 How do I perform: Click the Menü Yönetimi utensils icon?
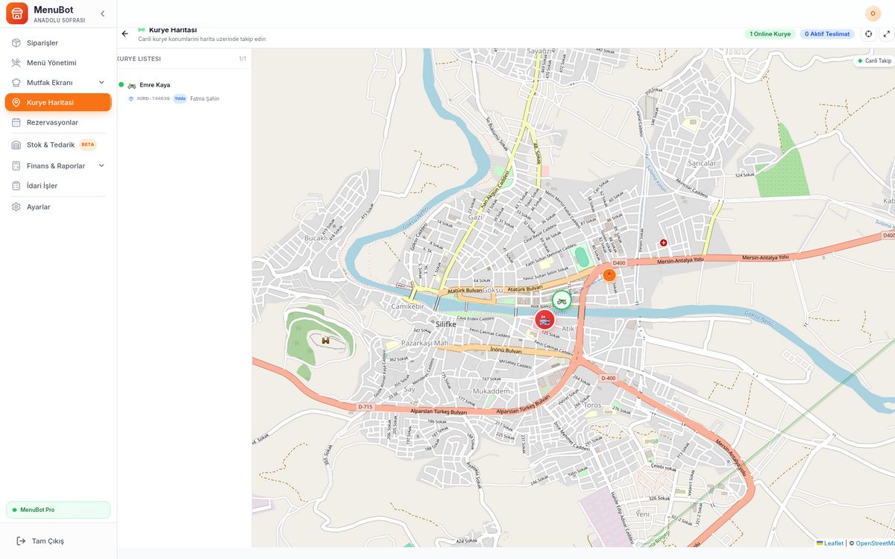16,63
